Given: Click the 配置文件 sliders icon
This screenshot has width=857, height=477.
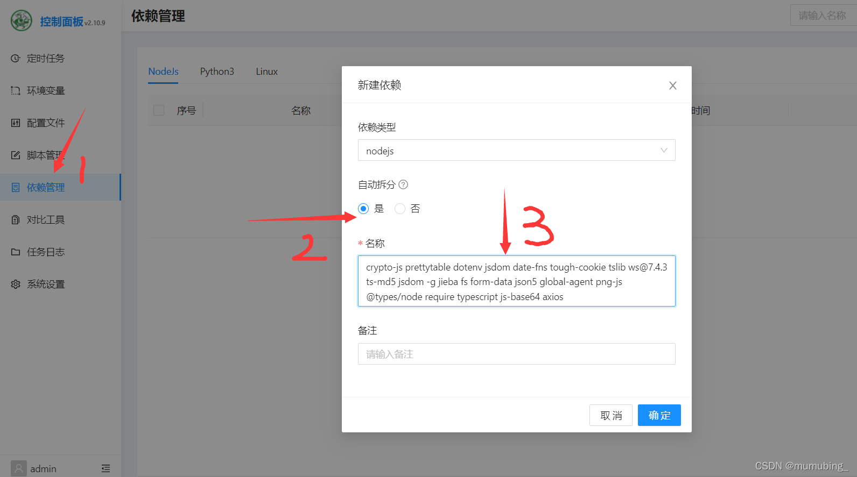Looking at the screenshot, I should (16, 123).
